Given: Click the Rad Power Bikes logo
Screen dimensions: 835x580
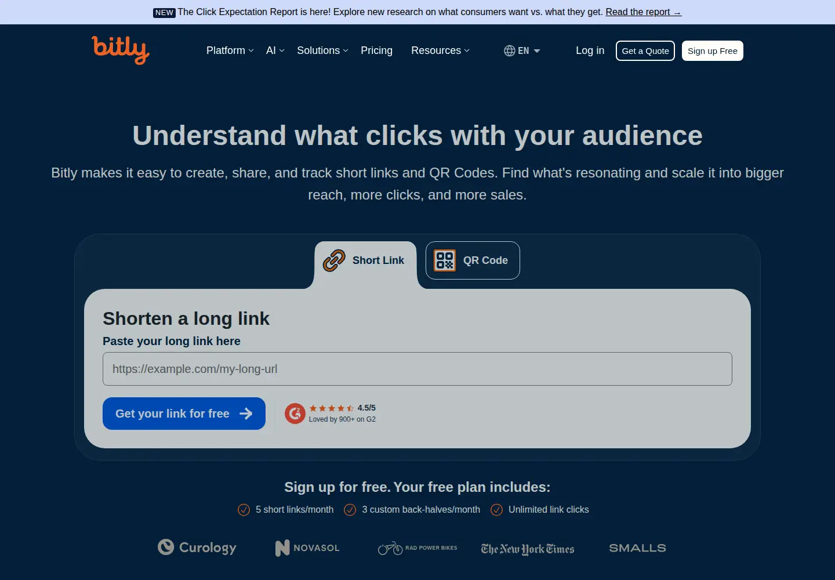Looking at the screenshot, I should coord(418,548).
